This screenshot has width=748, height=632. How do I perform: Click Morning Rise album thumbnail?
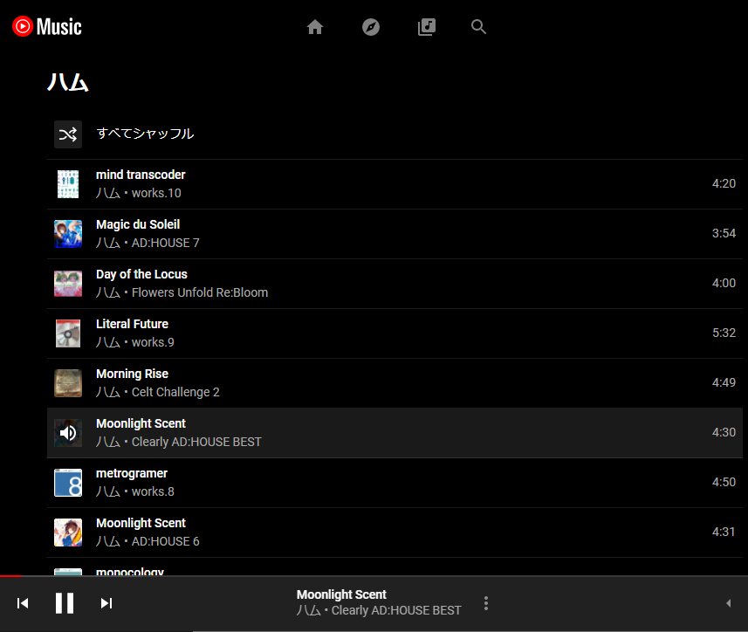coord(68,383)
